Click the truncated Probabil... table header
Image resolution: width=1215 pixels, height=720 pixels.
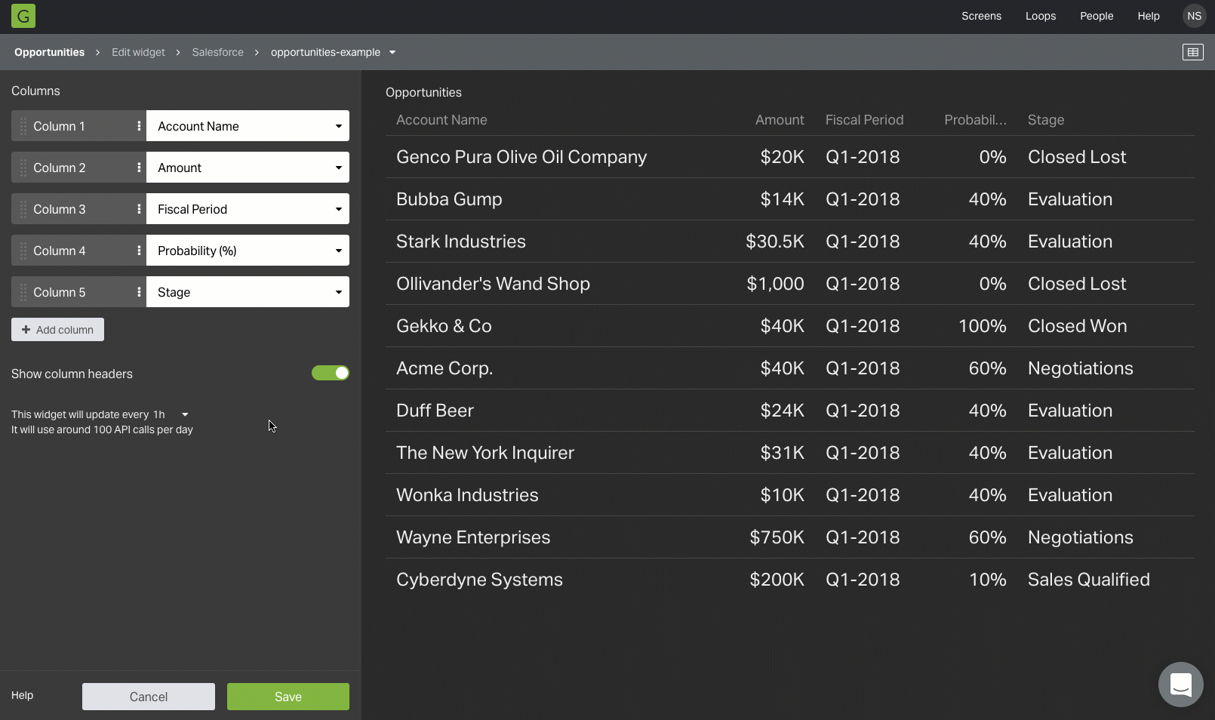pos(975,120)
